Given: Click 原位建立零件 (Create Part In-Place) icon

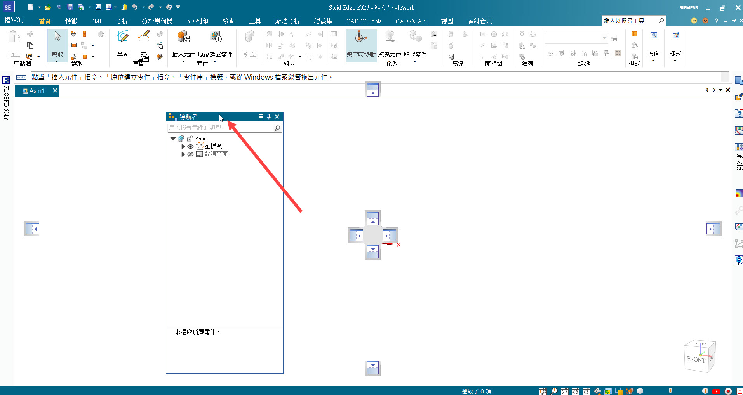Looking at the screenshot, I should click(x=216, y=36).
